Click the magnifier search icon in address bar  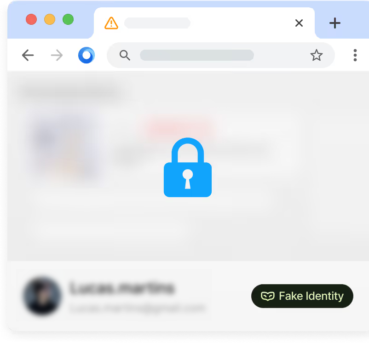click(125, 56)
